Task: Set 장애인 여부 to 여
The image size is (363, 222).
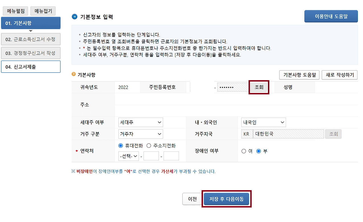Action: tap(243, 151)
